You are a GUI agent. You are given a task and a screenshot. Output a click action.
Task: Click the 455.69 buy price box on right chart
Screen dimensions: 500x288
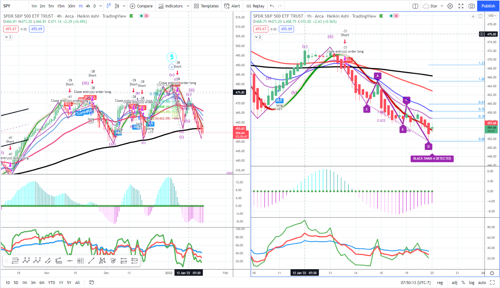286,29
